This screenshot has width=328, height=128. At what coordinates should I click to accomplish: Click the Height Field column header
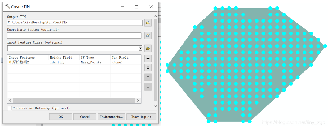coord(64,58)
